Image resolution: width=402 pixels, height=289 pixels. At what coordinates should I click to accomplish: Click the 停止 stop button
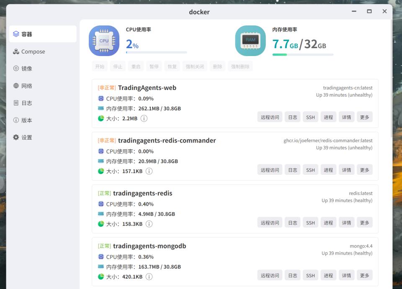(x=118, y=66)
